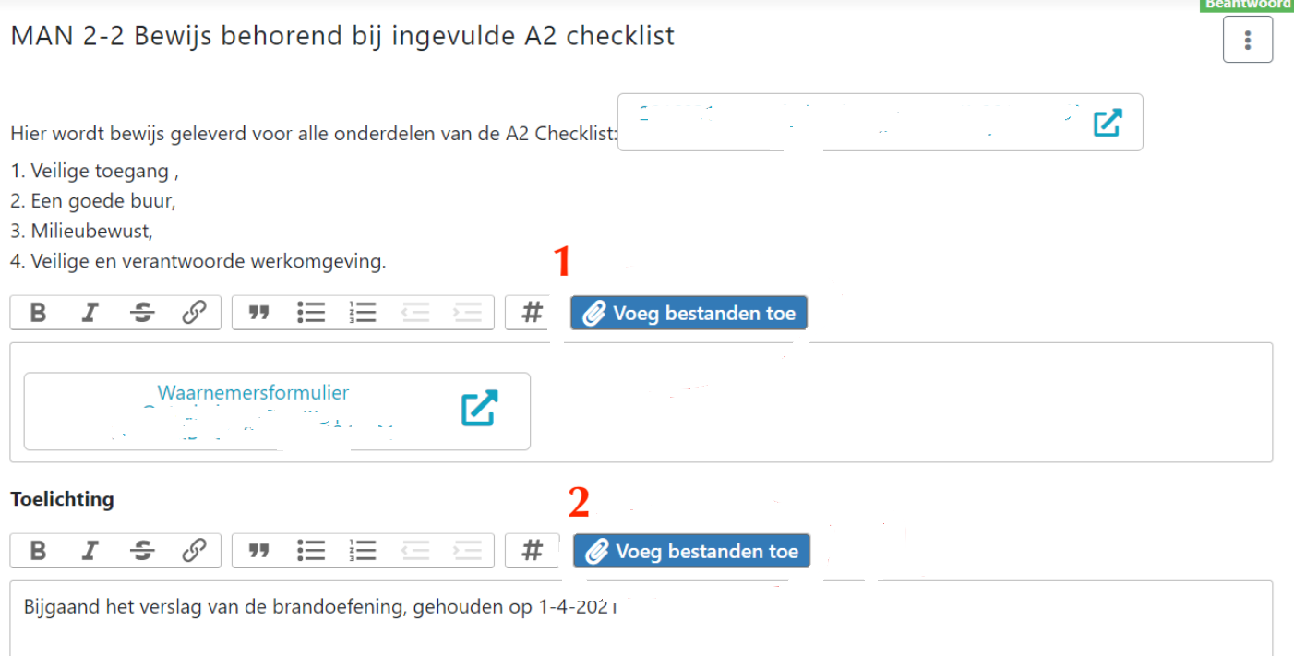Toggle strikethrough in upper editor toolbar
Viewport: 1294px width, 656px height.
(142, 313)
